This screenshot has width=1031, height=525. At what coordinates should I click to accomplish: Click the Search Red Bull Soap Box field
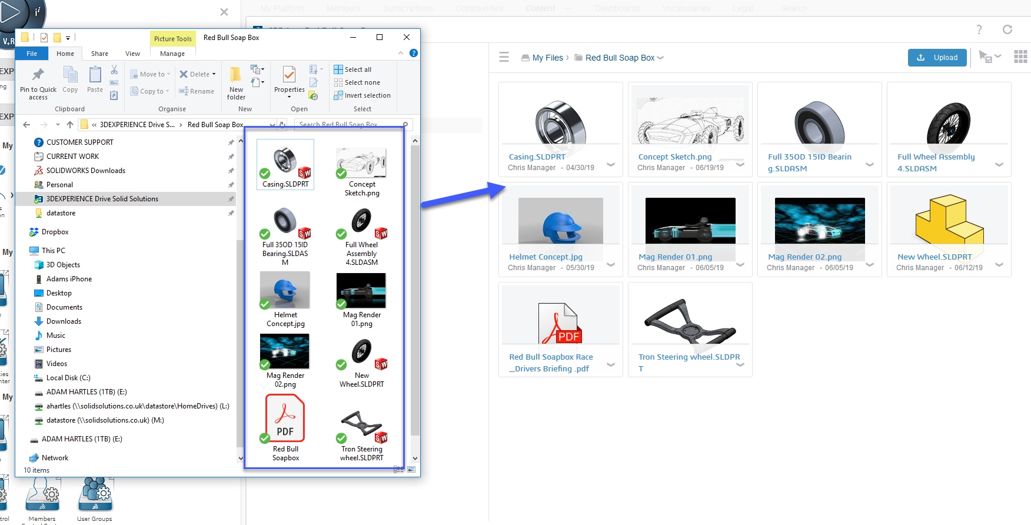(347, 125)
